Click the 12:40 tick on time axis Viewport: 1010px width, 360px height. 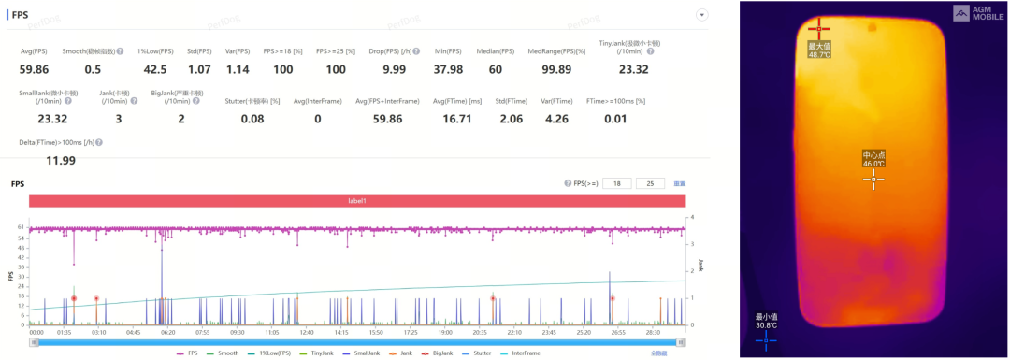[307, 333]
